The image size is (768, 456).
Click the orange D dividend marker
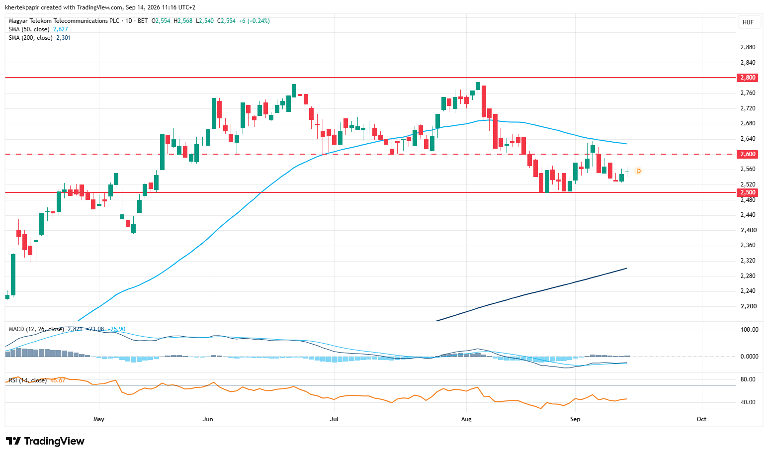click(x=638, y=171)
